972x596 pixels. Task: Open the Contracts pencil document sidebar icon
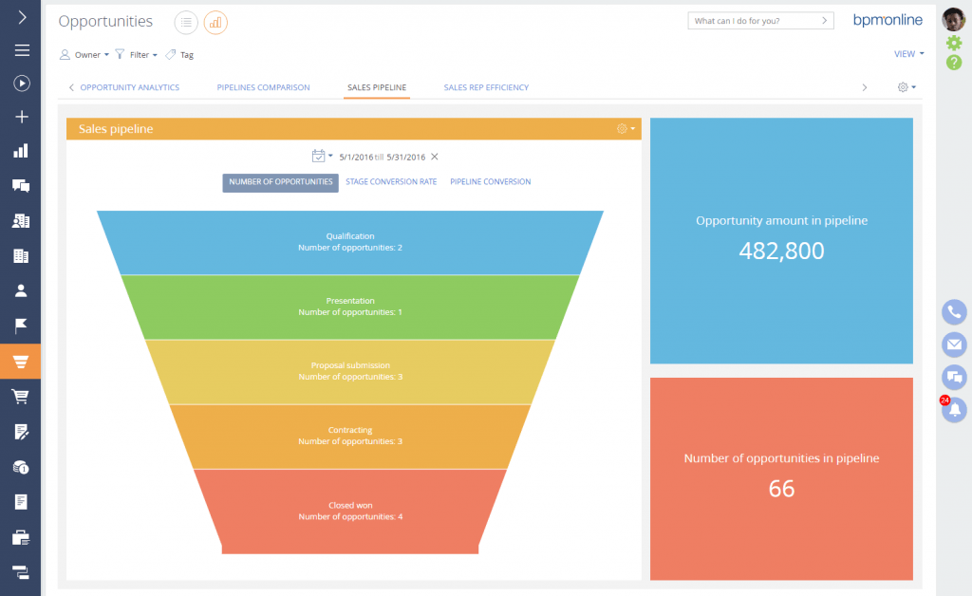(21, 432)
